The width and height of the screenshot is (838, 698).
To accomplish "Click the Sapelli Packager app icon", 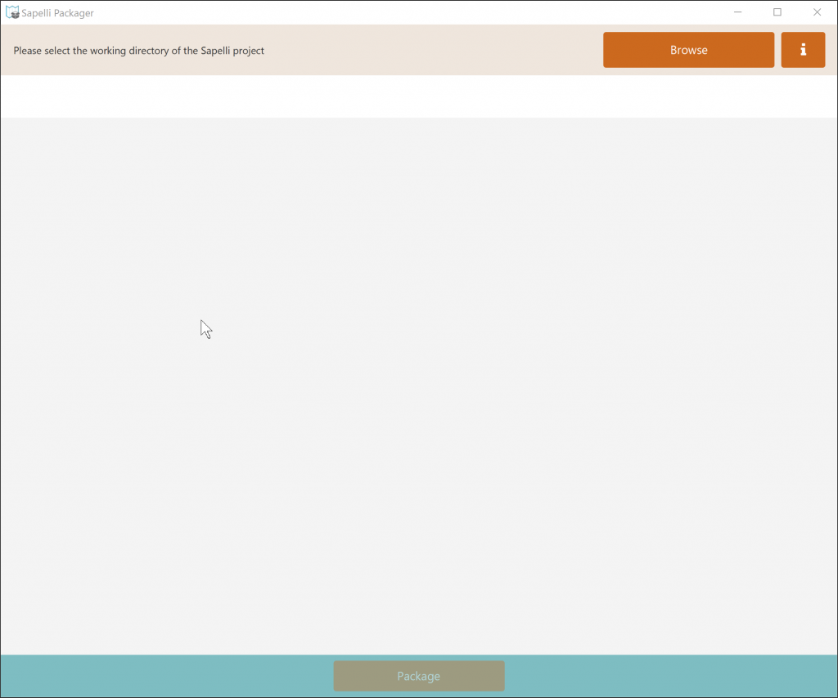I will [12, 12].
